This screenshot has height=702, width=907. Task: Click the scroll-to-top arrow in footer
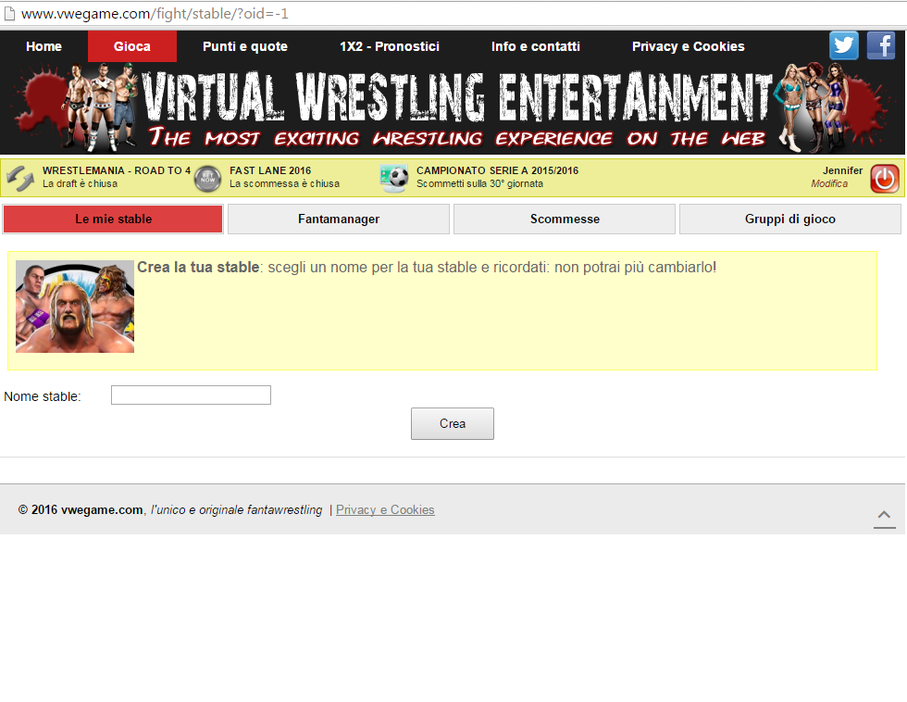pyautogui.click(x=884, y=516)
